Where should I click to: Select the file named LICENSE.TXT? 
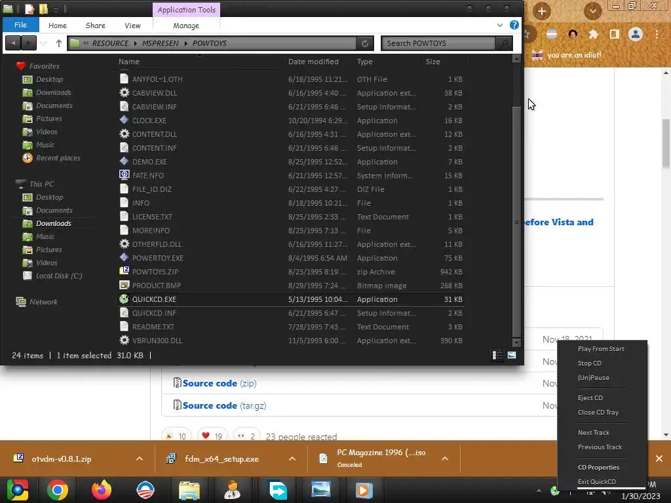152,217
